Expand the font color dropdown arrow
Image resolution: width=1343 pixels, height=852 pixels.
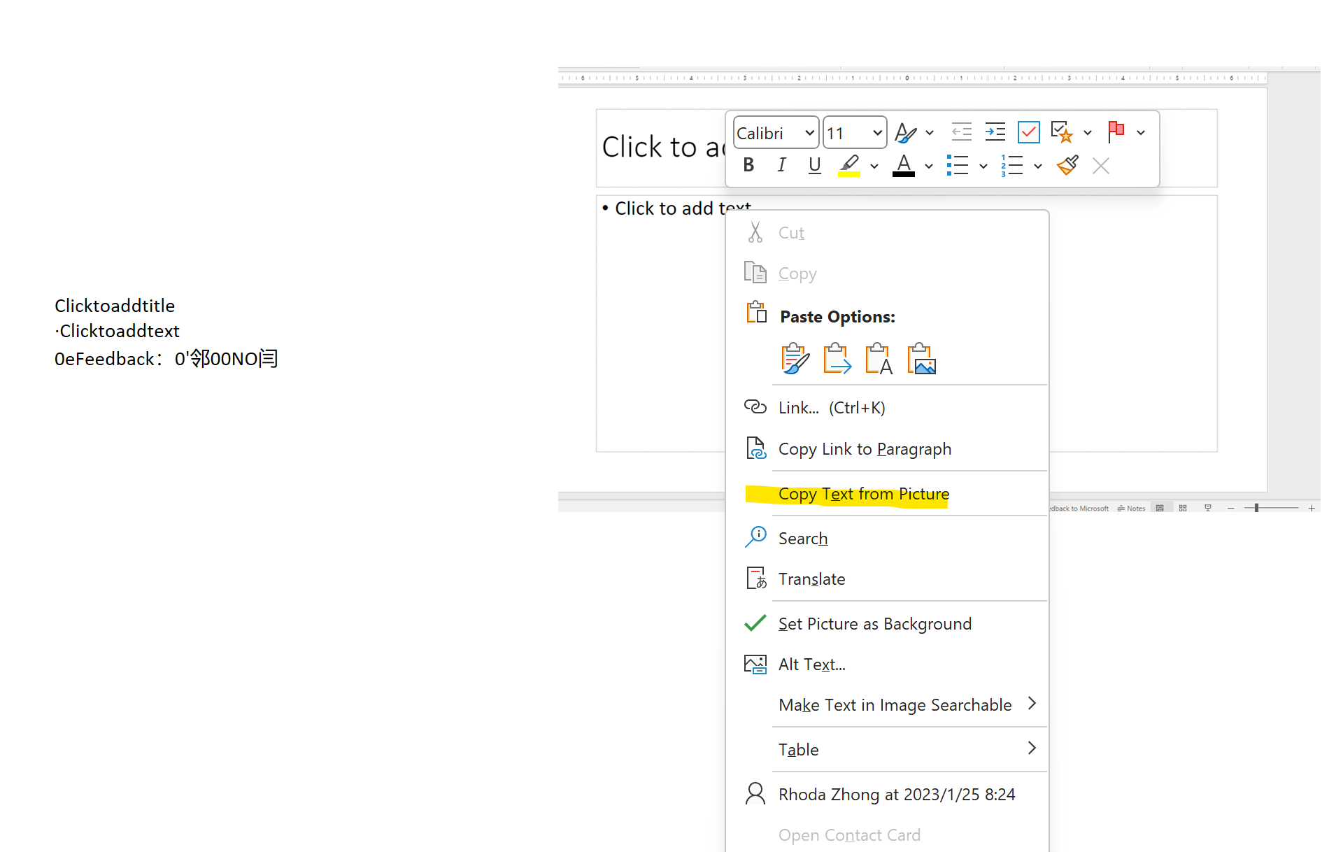[x=929, y=166]
